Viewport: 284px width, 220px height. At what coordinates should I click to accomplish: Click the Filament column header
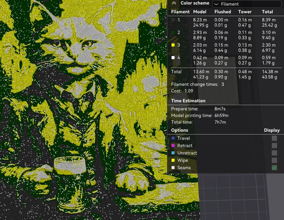pos(180,12)
